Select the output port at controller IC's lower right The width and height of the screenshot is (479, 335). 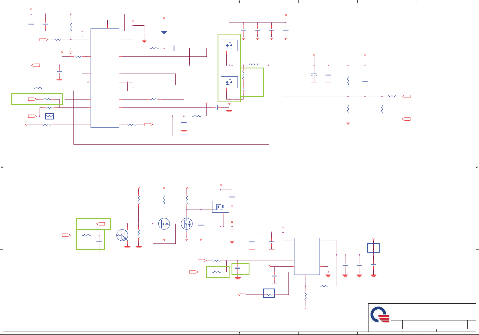(149, 125)
